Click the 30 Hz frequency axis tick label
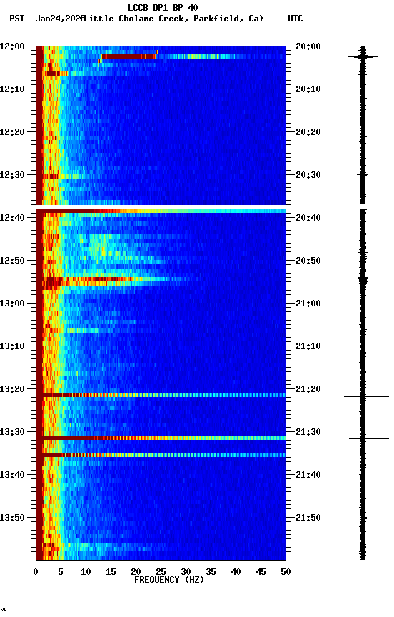Image resolution: width=394 pixels, height=617 pixels. (186, 572)
